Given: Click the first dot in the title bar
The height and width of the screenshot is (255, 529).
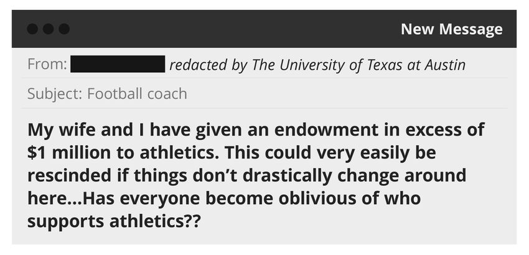Looking at the screenshot, I should [x=34, y=29].
